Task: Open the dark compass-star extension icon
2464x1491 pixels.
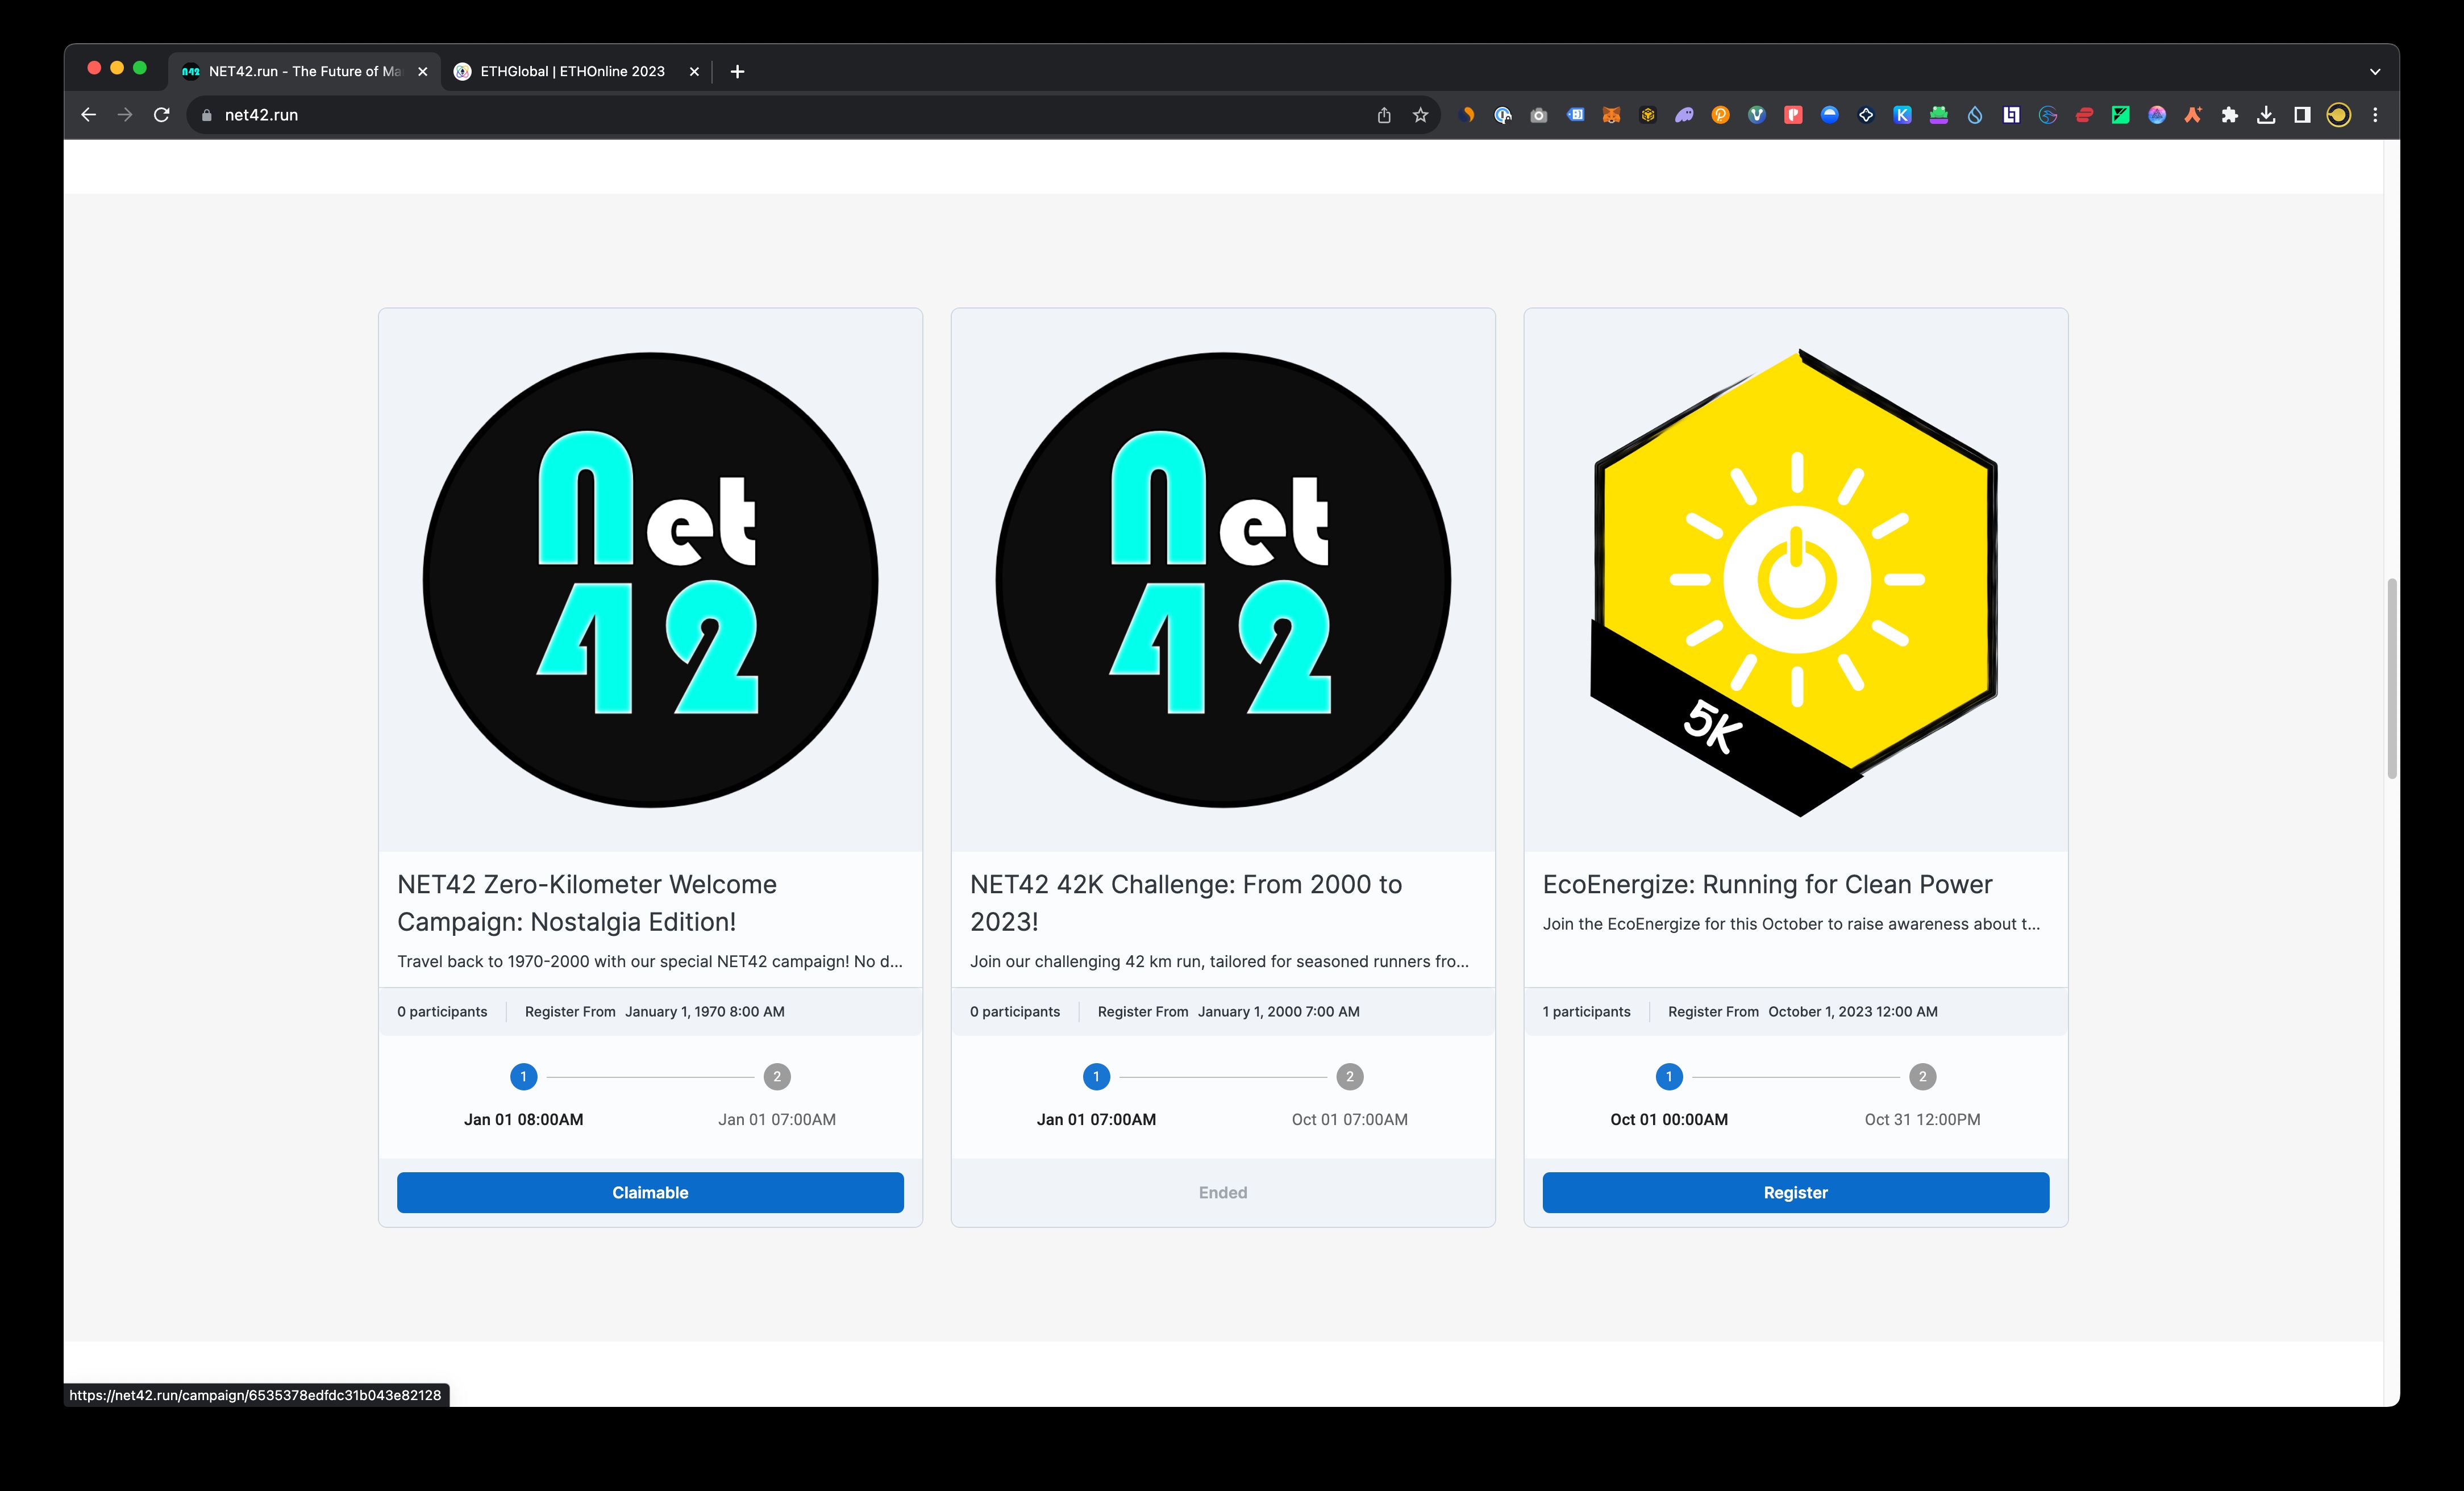Action: click(1866, 115)
